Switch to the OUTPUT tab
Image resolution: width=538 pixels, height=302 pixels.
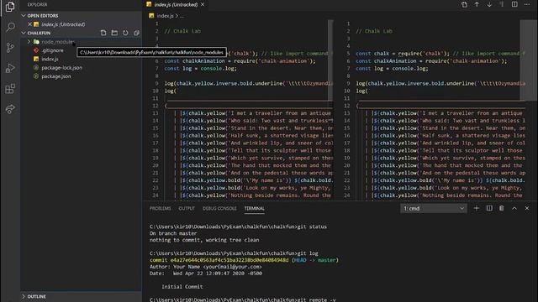click(x=187, y=208)
